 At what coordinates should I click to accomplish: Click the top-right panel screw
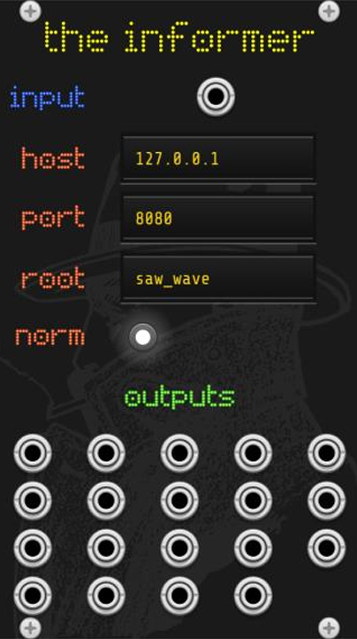tap(329, 11)
